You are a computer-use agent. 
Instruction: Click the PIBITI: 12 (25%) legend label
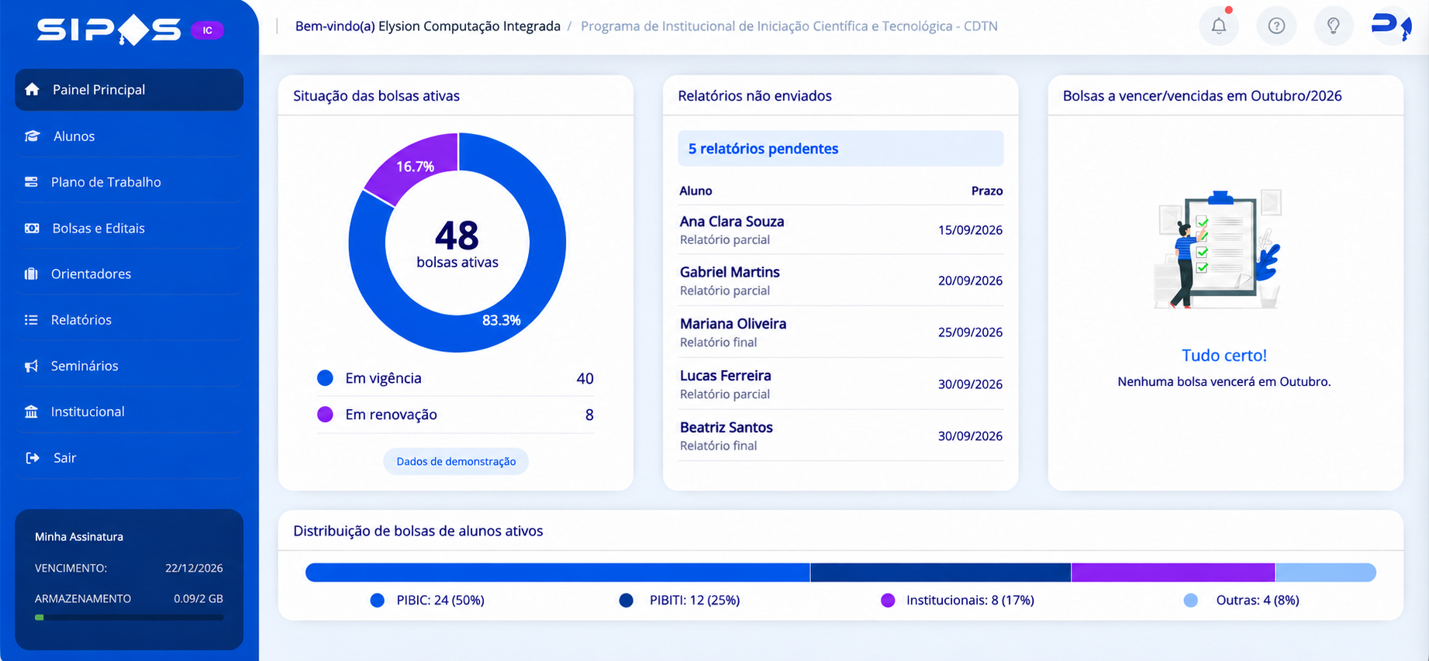(x=695, y=601)
